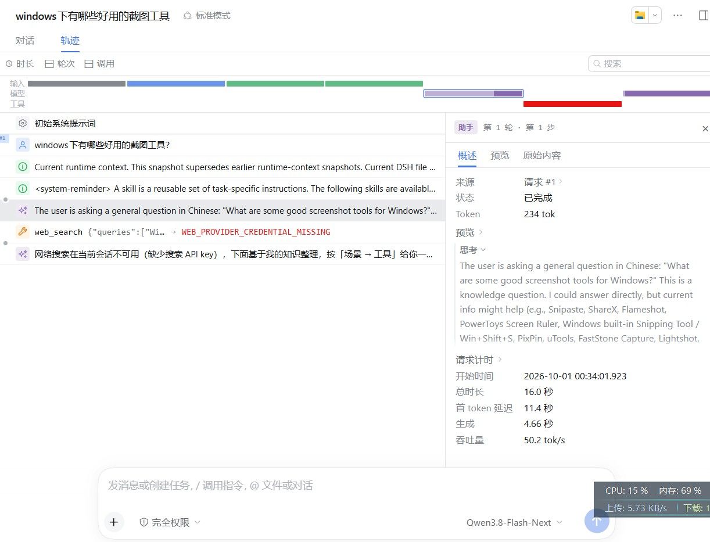
Task: Toggle 标准模式 next to the title
Action: (x=207, y=16)
